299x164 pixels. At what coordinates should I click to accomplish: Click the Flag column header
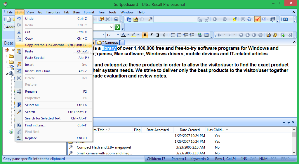(137, 130)
